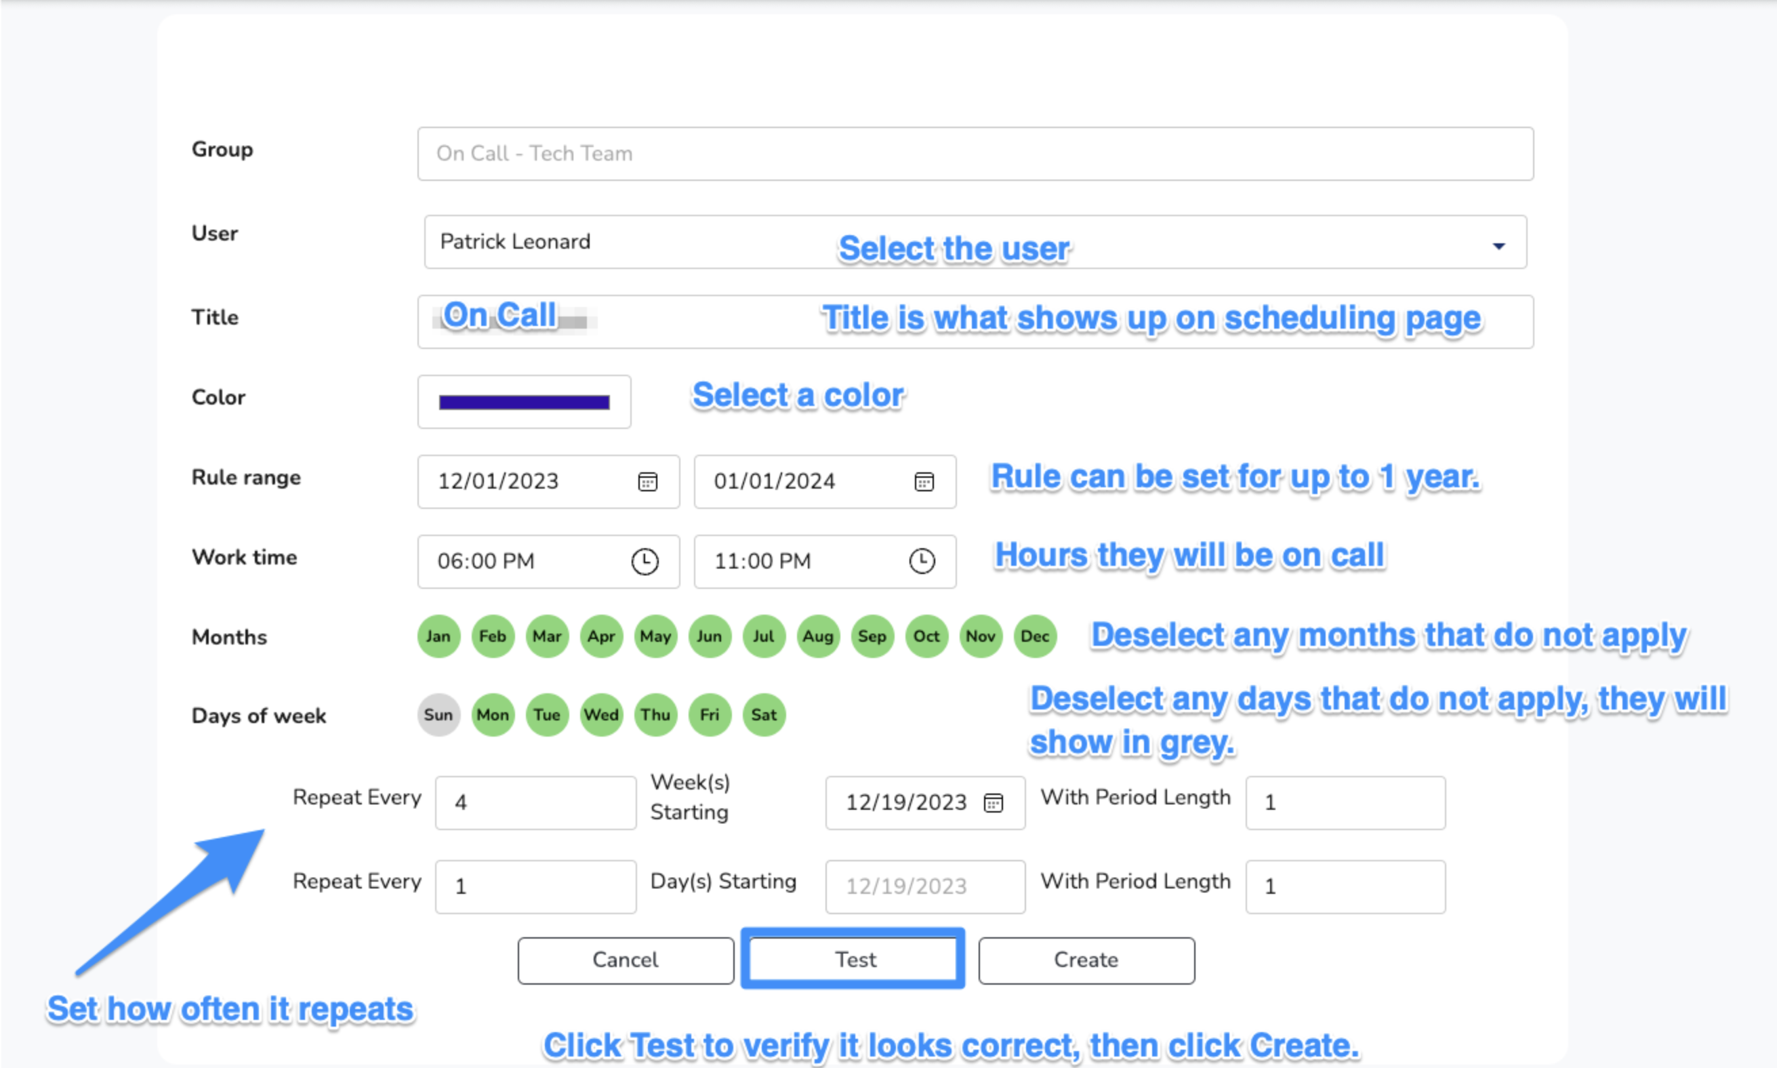Expand the User dropdown arrow
This screenshot has width=1777, height=1068.
click(x=1498, y=246)
